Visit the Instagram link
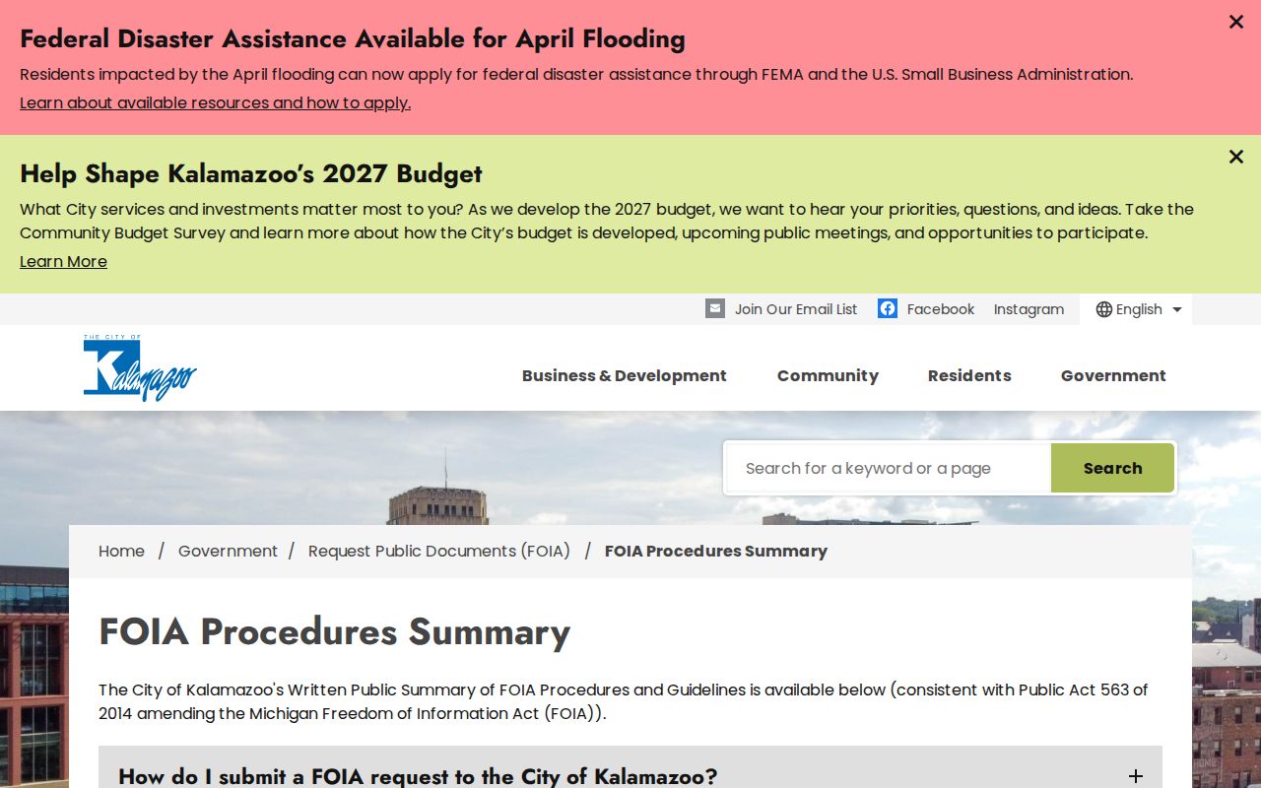 [x=1029, y=309]
